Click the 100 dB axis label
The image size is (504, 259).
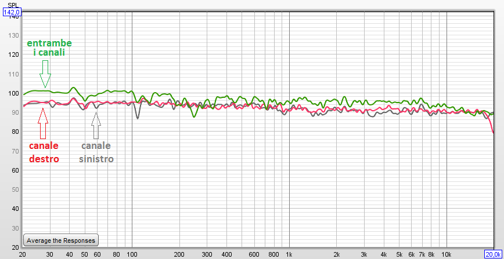pyautogui.click(x=14, y=93)
